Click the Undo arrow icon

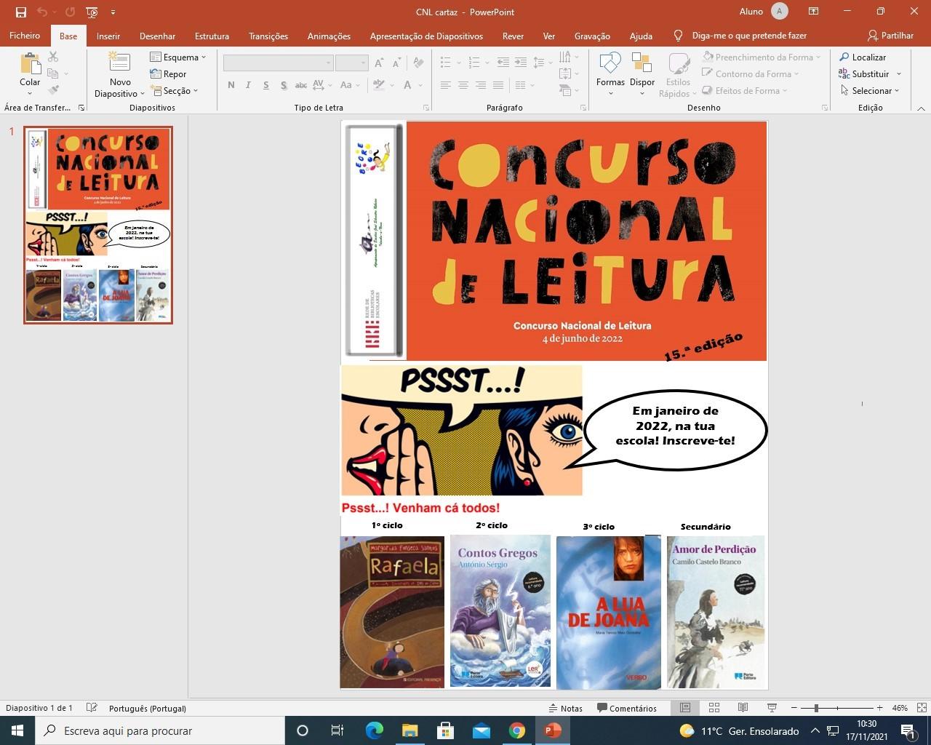42,12
